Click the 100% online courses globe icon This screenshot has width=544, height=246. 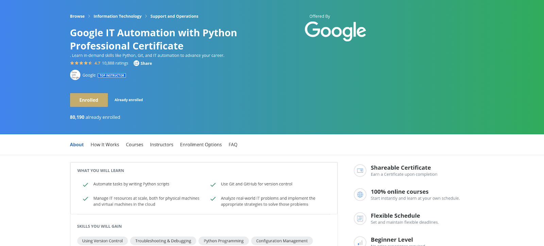360,195
